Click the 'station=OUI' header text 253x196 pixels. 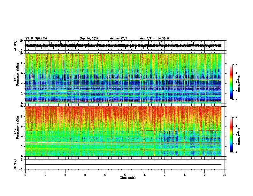tap(118, 38)
